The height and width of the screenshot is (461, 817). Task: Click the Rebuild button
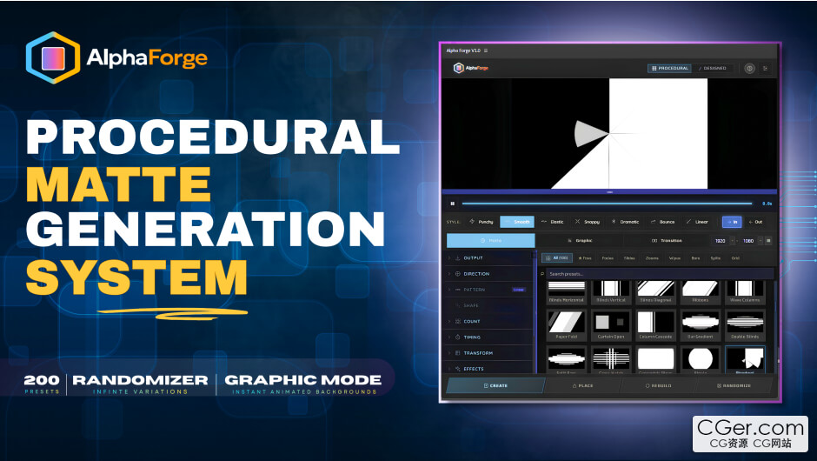point(658,386)
